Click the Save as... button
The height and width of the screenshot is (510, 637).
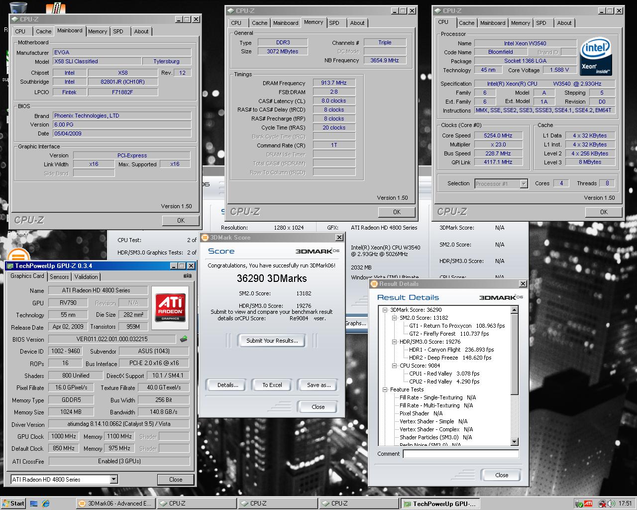coord(318,385)
